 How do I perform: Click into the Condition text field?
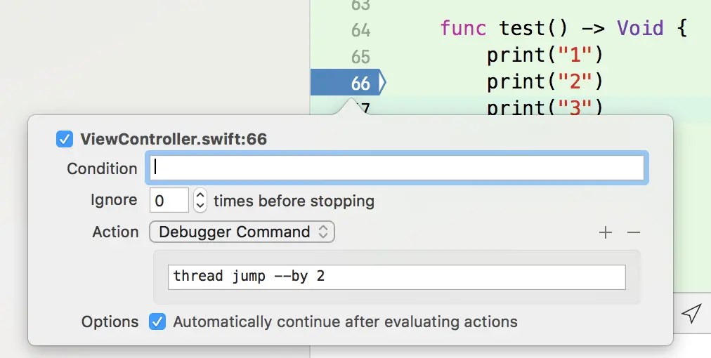coord(397,168)
